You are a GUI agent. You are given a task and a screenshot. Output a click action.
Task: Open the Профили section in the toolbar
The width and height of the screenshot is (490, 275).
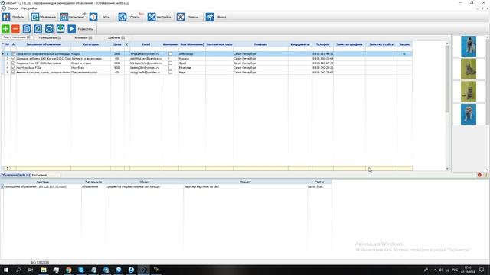click(x=14, y=17)
